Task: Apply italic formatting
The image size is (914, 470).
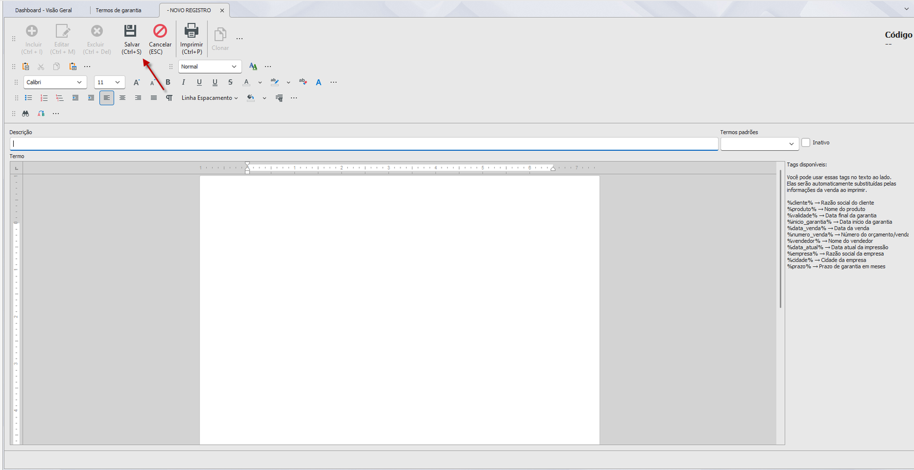Action: coord(183,82)
